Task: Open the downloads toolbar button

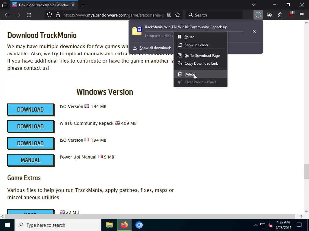Action: point(258,15)
